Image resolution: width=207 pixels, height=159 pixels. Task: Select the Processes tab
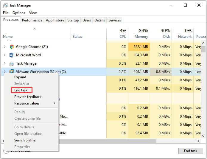pos(11,20)
